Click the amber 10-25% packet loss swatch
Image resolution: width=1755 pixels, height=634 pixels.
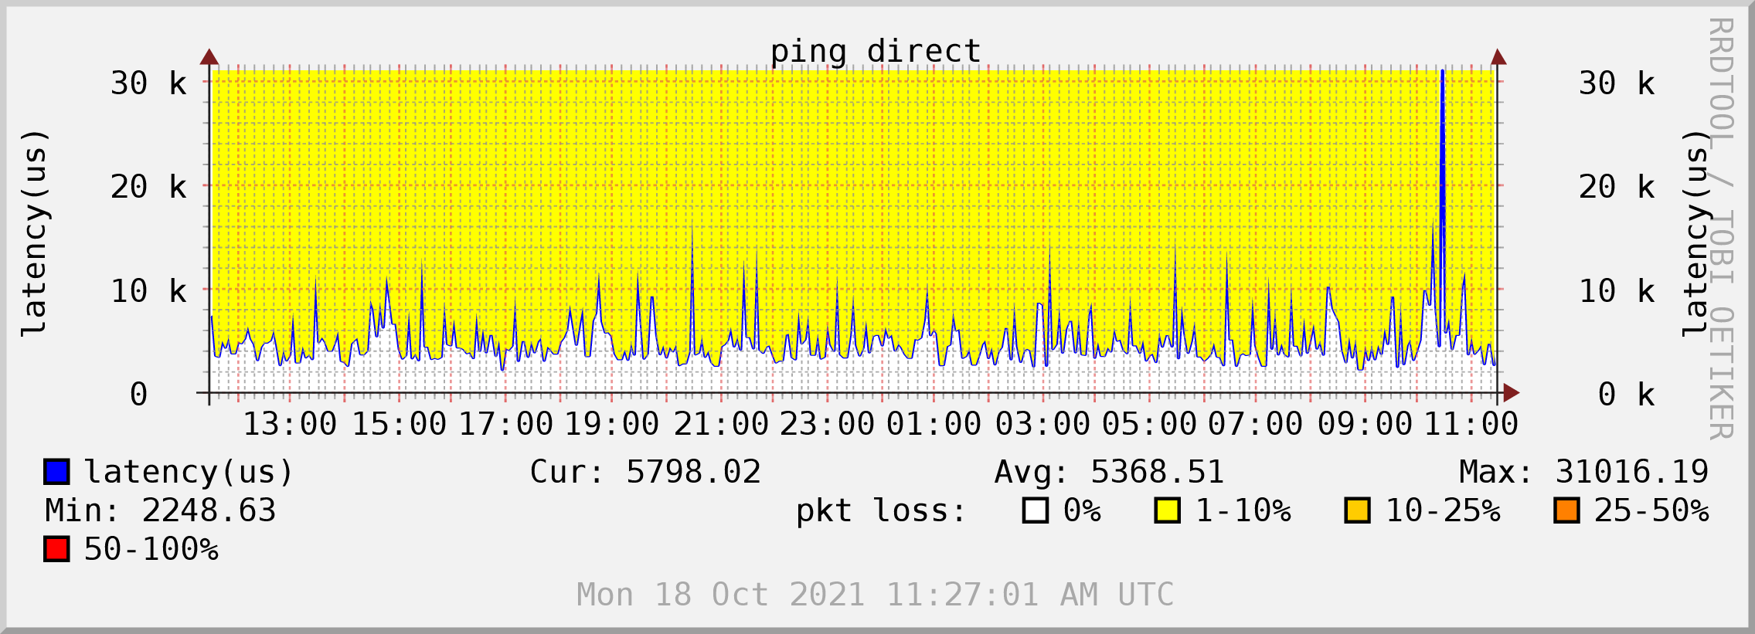[x=1358, y=510]
